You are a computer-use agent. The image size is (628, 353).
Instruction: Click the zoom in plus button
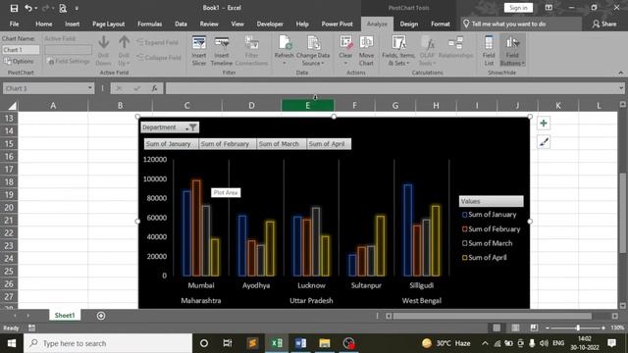point(603,328)
